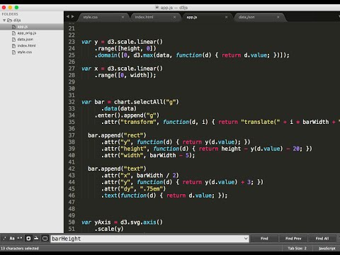Click the app.js document icon in title bar
The width and height of the screenshot is (340, 255).
pos(157,8)
